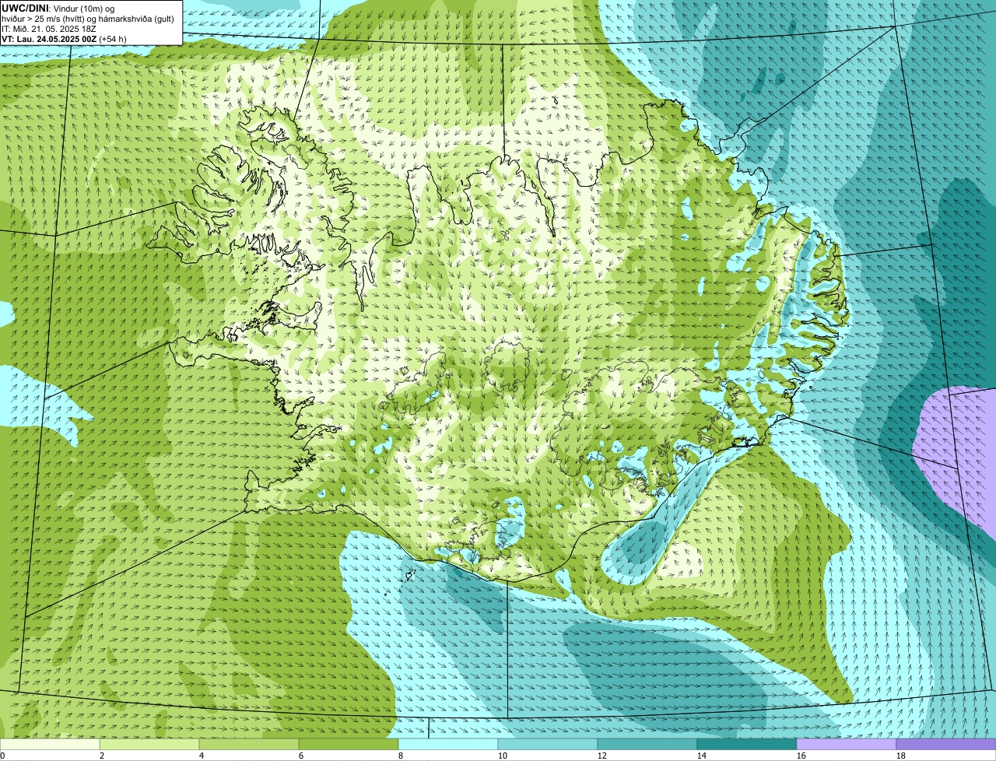This screenshot has width=996, height=761.
Task: Click the legend value label "18"
Action: (x=901, y=756)
